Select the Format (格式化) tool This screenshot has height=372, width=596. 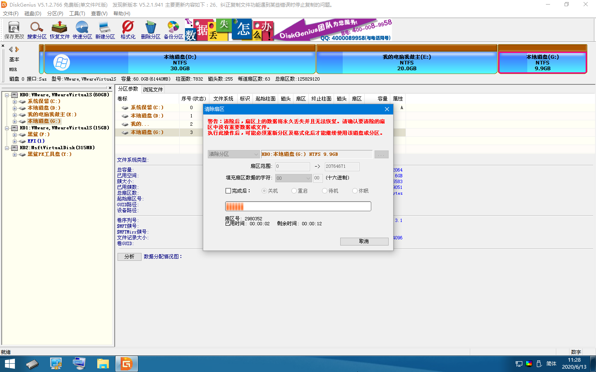click(x=128, y=30)
